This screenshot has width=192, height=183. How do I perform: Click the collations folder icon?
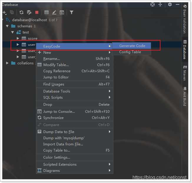coord(13,63)
